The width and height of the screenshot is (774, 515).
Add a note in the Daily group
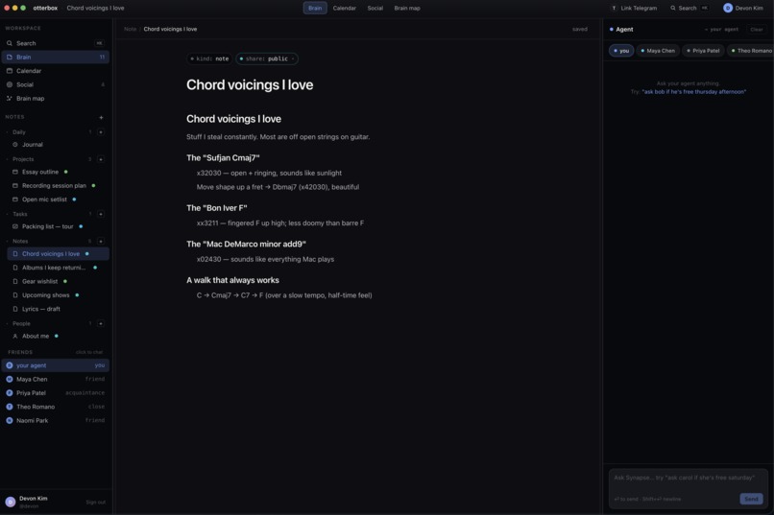pyautogui.click(x=101, y=132)
